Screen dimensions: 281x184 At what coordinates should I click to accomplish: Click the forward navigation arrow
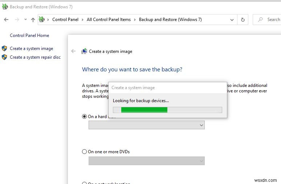pos(17,20)
